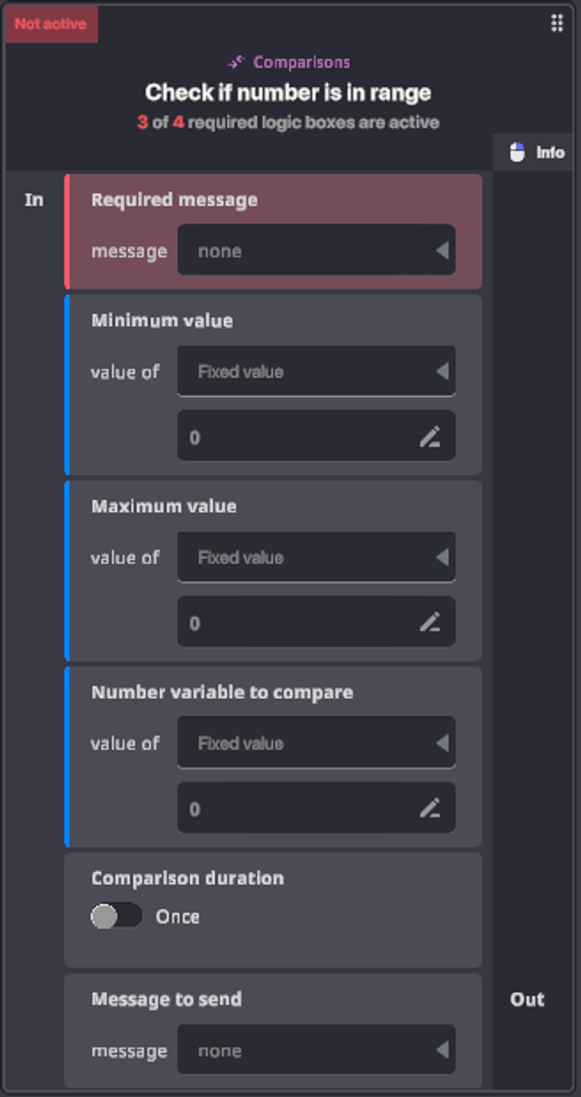581x1097 pixels.
Task: Click the In connector label
Action: [33, 200]
